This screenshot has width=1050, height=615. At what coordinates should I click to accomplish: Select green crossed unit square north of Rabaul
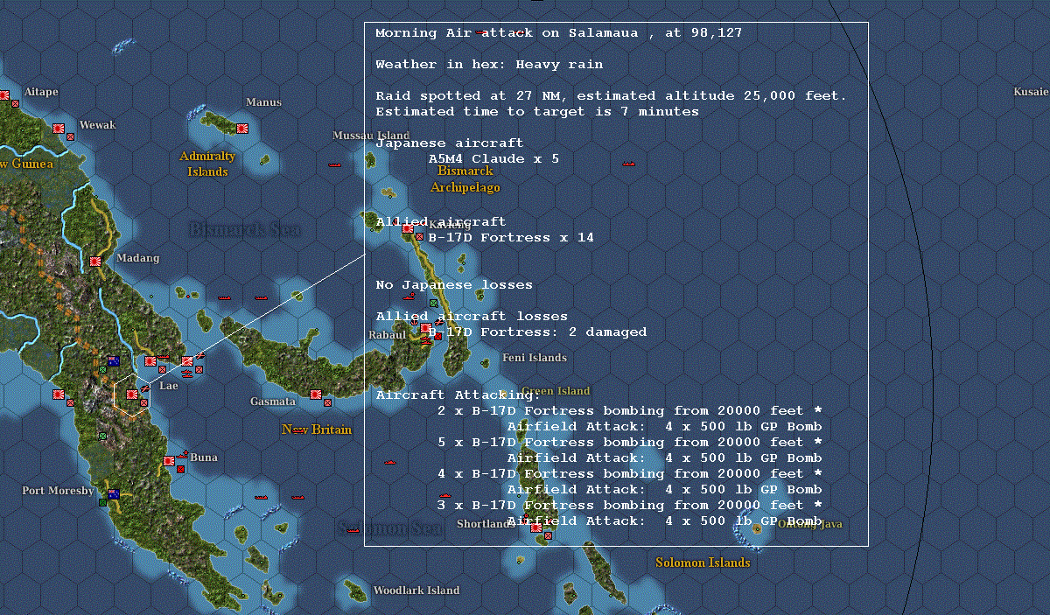(433, 304)
